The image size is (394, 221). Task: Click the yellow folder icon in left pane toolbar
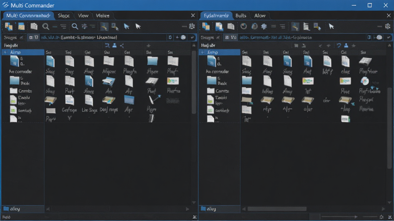pyautogui.click(x=22, y=26)
